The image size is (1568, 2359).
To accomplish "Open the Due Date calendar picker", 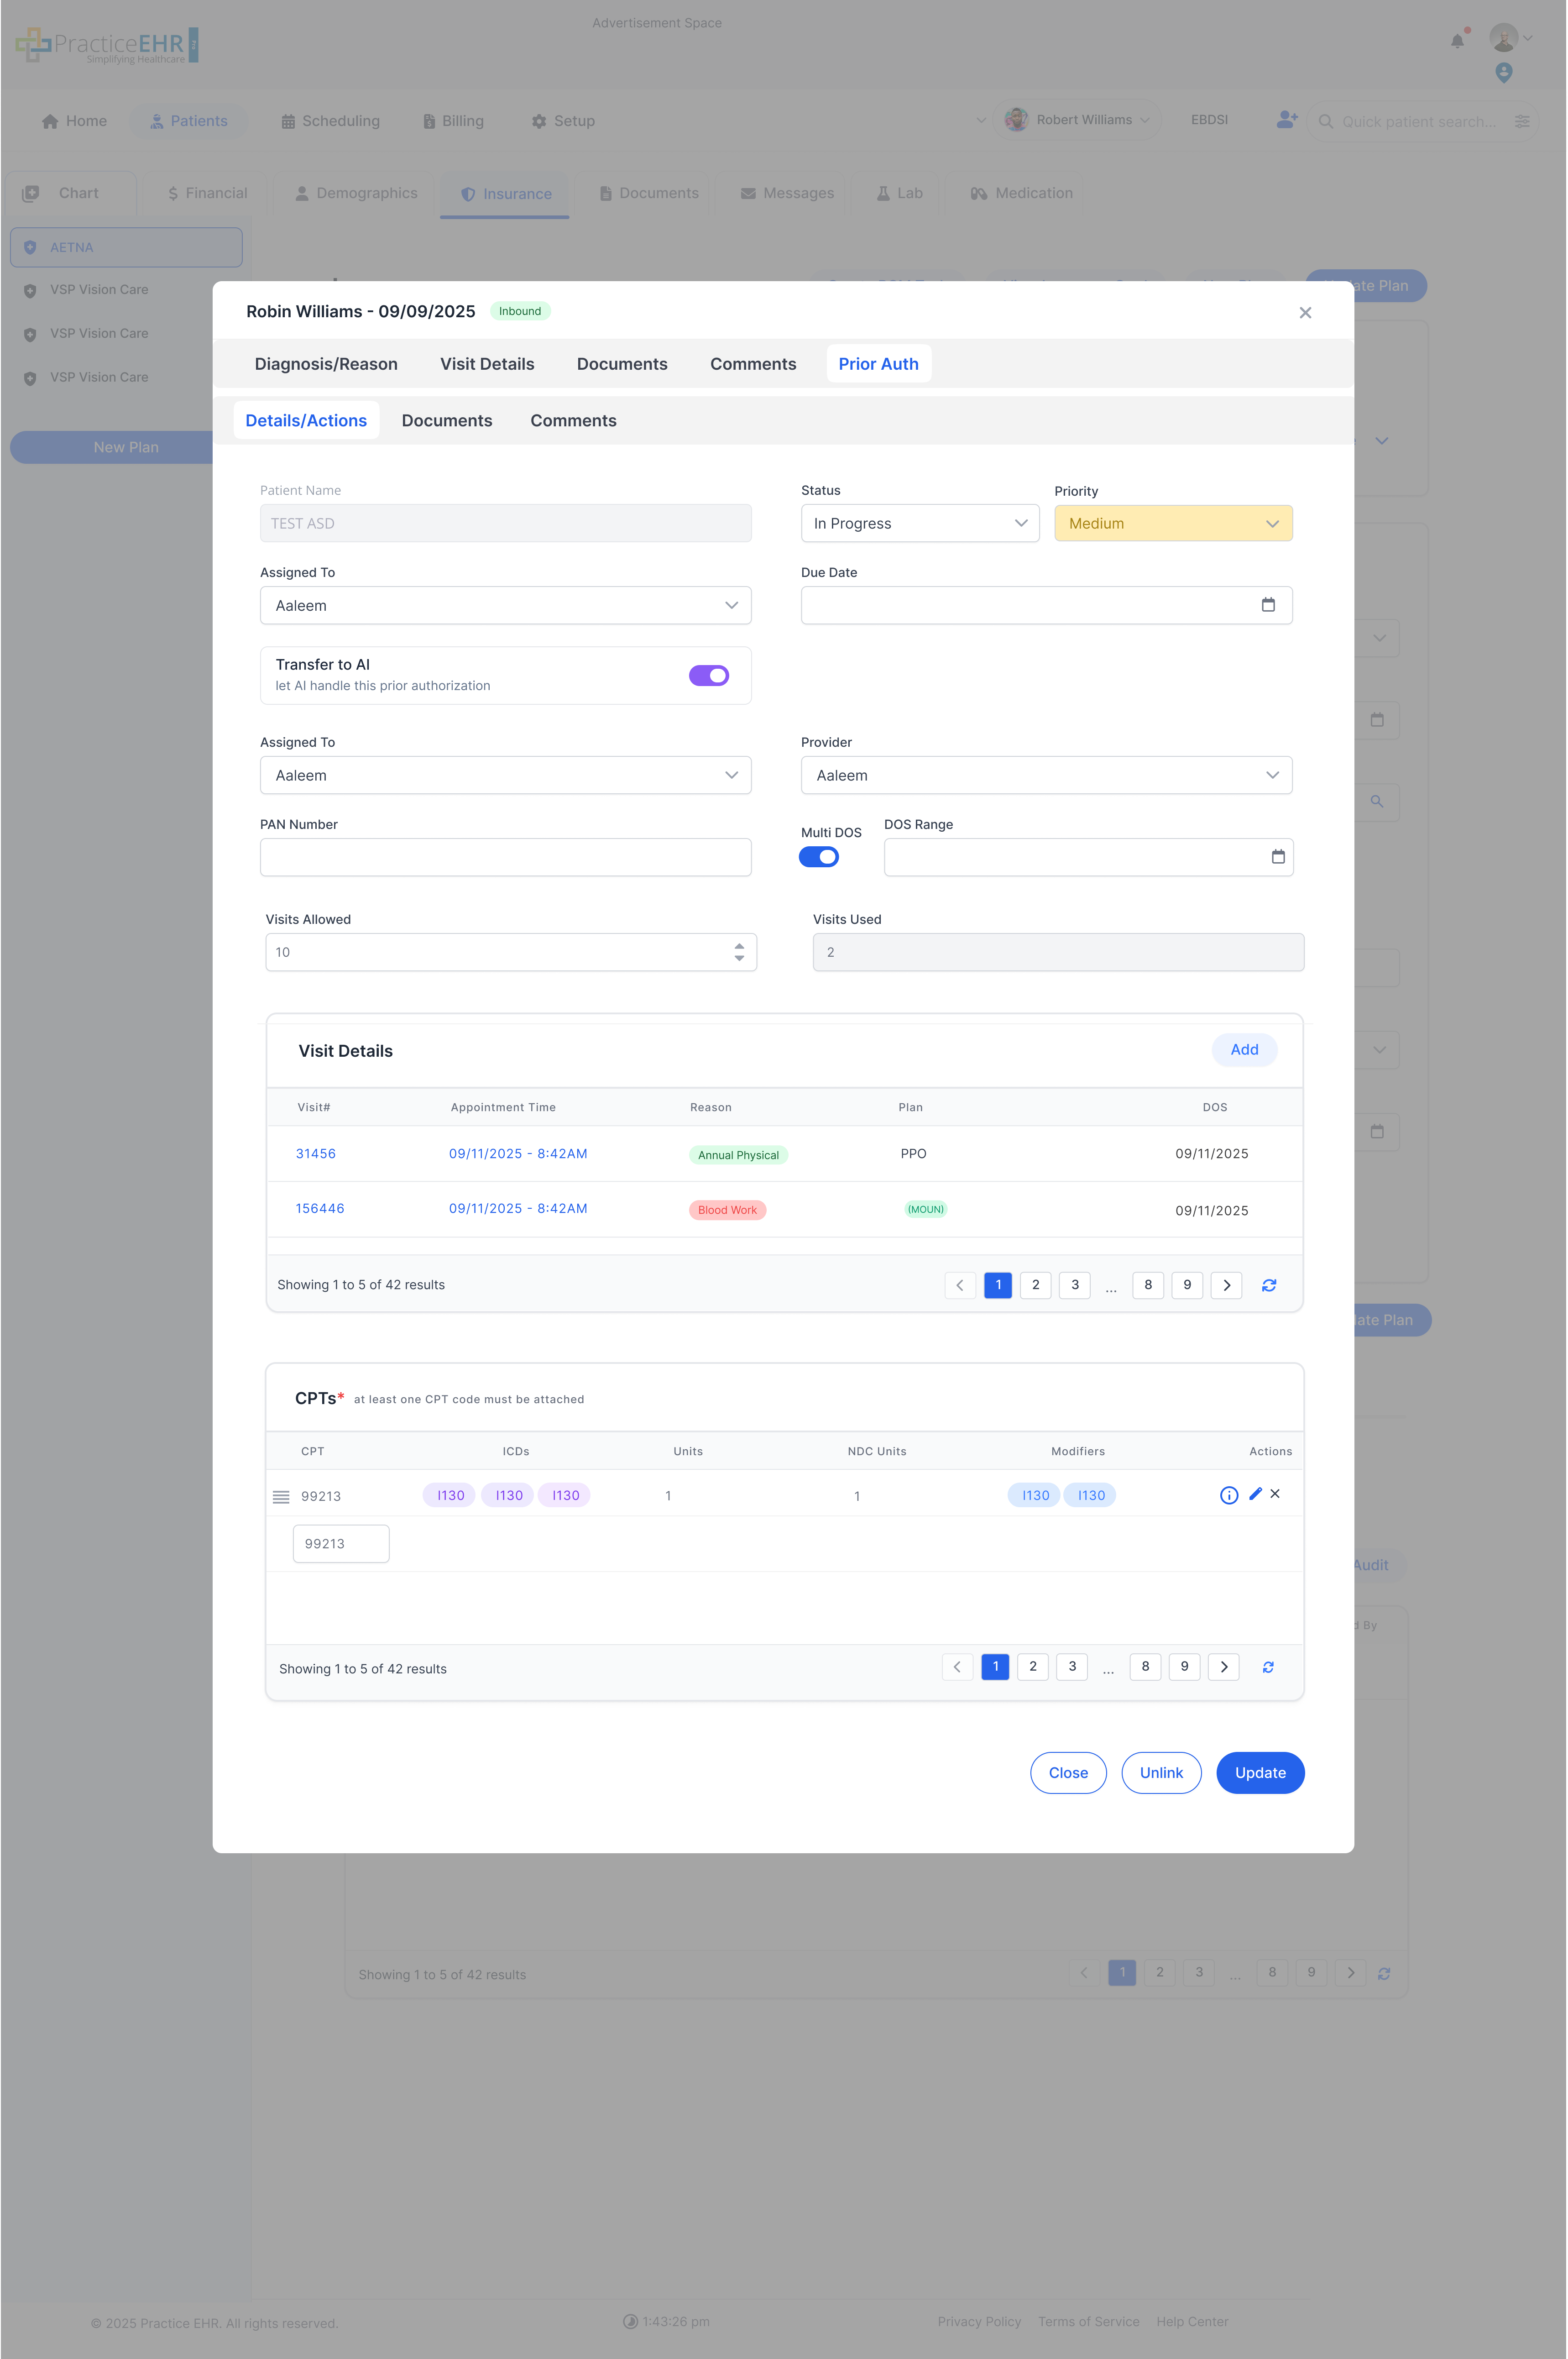I will point(1269,605).
